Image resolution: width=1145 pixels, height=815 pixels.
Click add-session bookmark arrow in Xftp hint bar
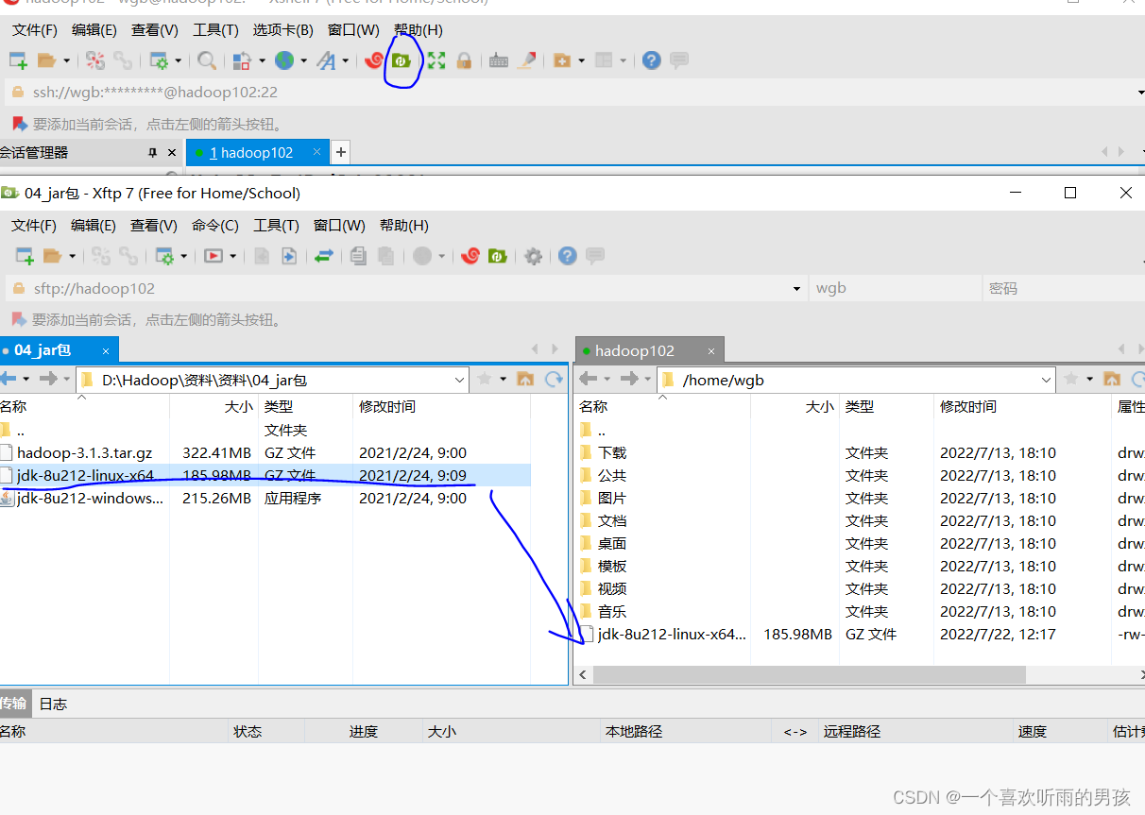[x=18, y=319]
